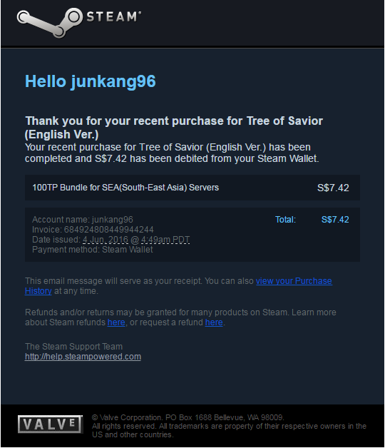The width and height of the screenshot is (385, 448).
Task: Click the Valve Corporation copyright text
Action: [188, 417]
